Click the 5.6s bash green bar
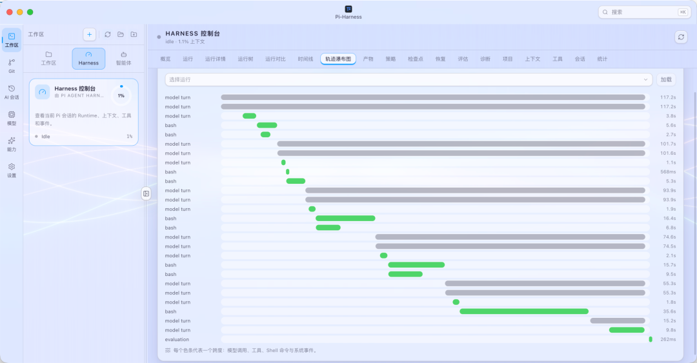 pos(267,125)
